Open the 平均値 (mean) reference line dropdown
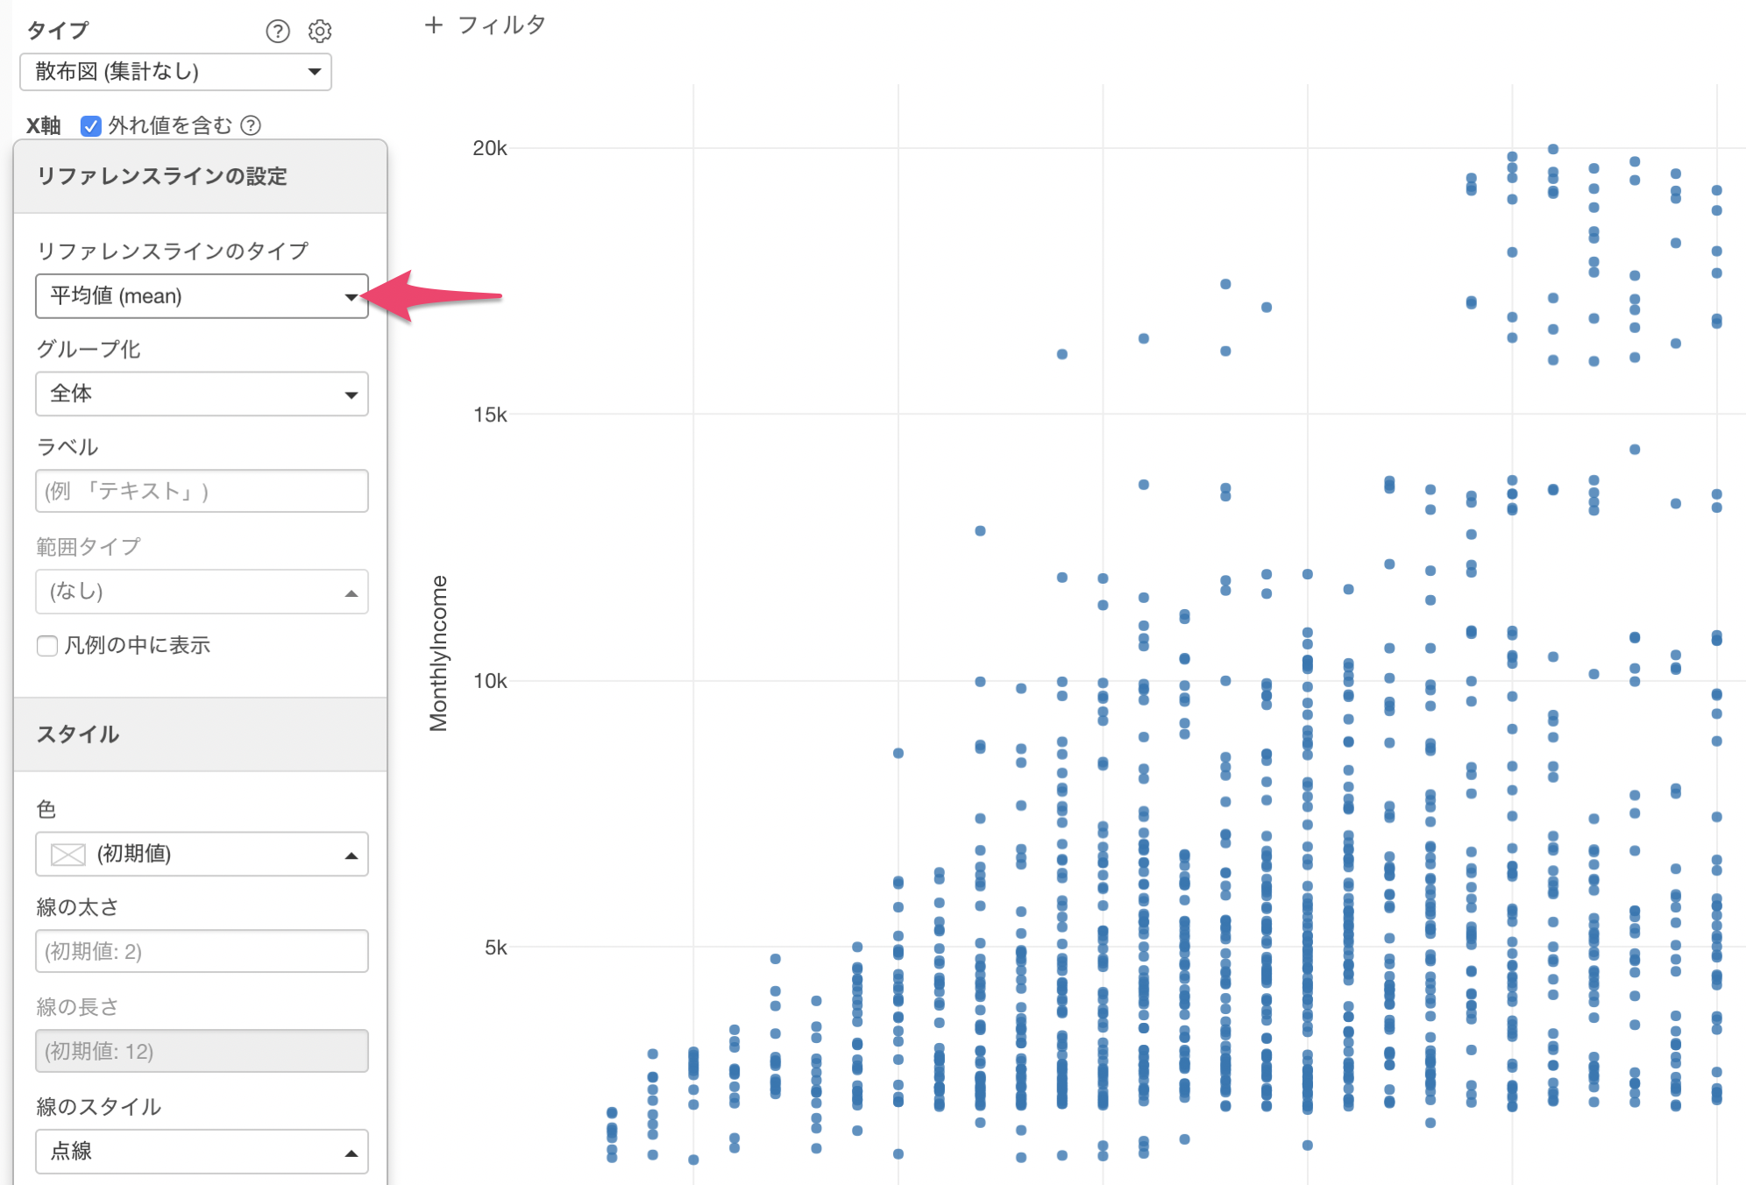1746x1185 pixels. click(202, 296)
